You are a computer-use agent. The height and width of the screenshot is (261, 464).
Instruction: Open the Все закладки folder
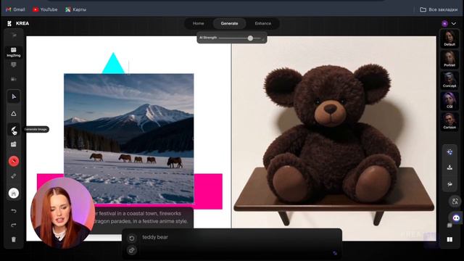439,9
